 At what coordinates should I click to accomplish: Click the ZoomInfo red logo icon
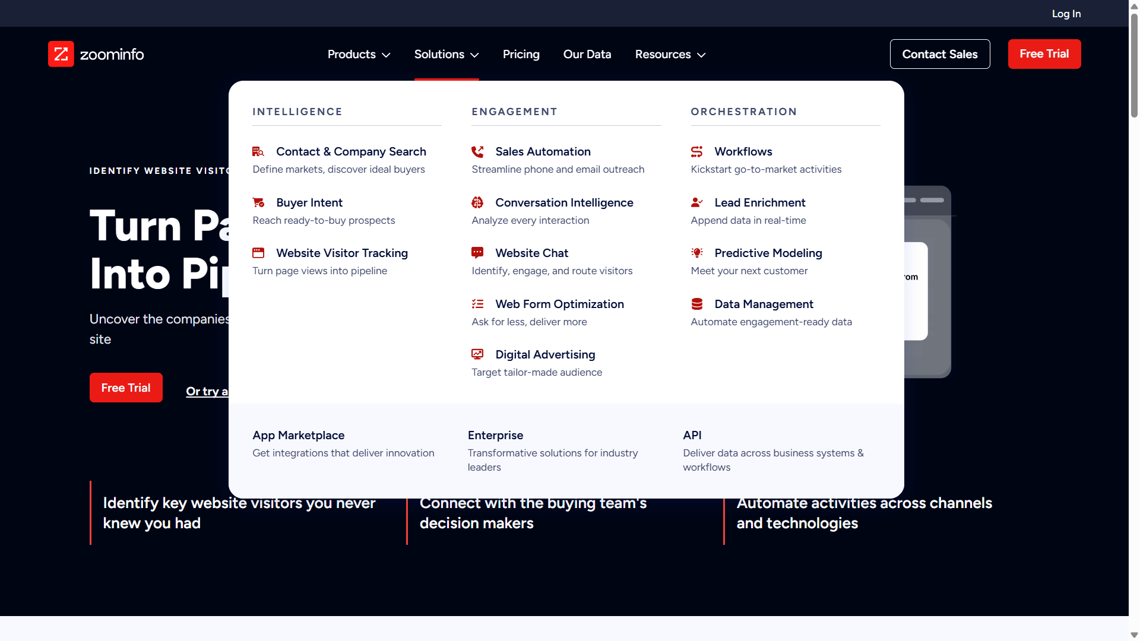pyautogui.click(x=61, y=54)
